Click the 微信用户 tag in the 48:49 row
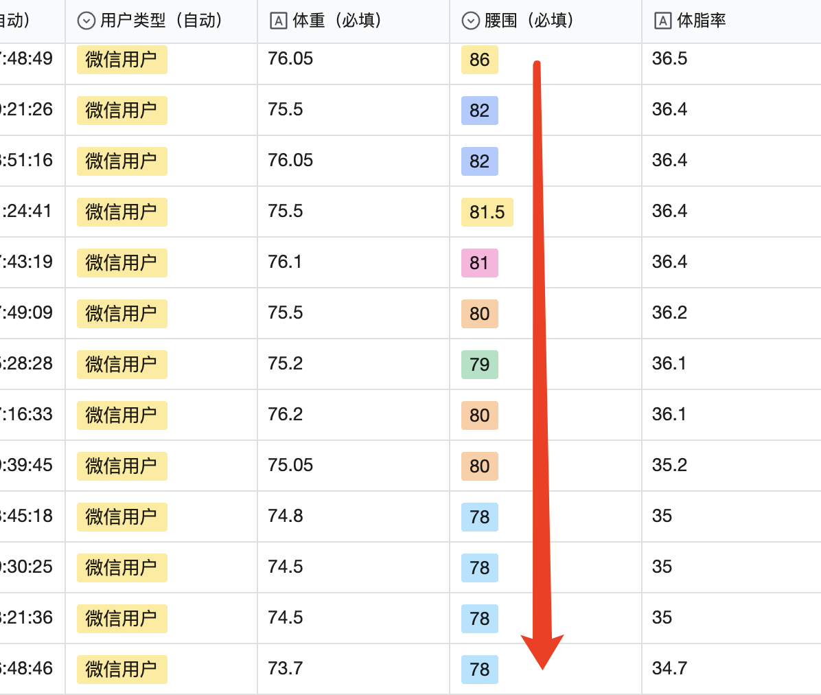The height and width of the screenshot is (695, 821). tap(122, 60)
